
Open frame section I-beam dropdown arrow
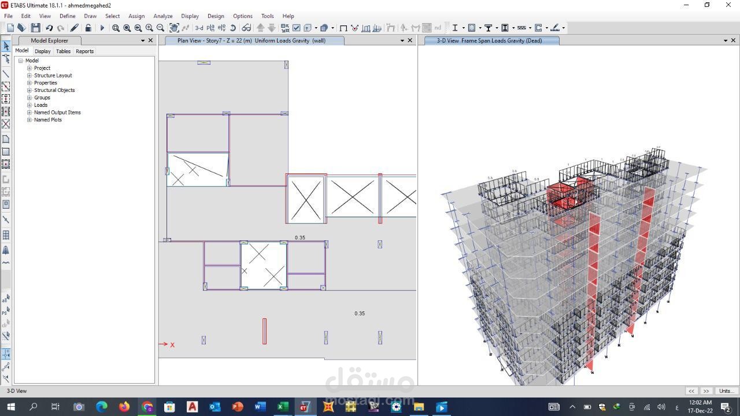click(463, 28)
